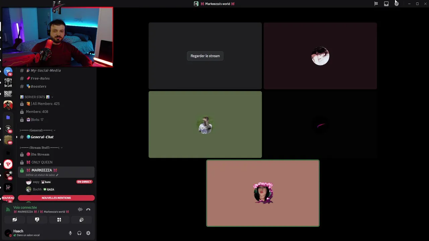Open the voice connection signal icon
The height and width of the screenshot is (241, 429).
tap(8, 210)
